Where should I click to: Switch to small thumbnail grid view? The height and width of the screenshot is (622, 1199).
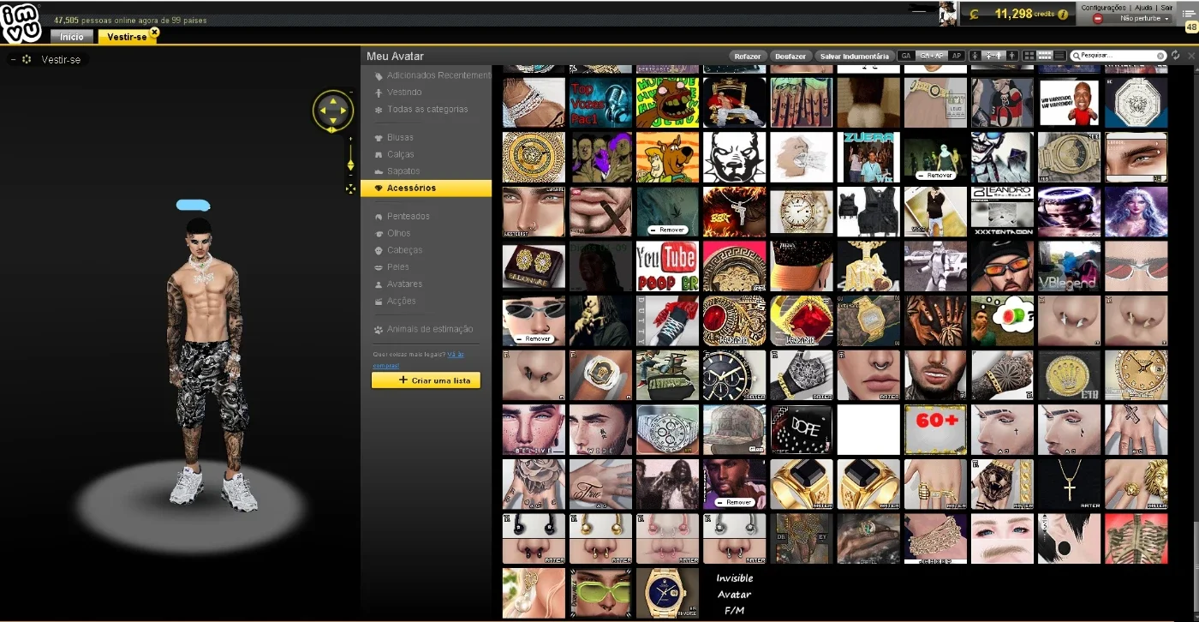1044,56
